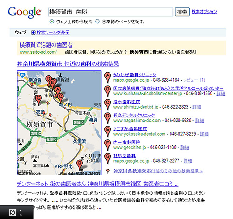Click marker B icon in results list
Image resolution: width=233 pixels, height=219 pixels.
tap(108, 91)
